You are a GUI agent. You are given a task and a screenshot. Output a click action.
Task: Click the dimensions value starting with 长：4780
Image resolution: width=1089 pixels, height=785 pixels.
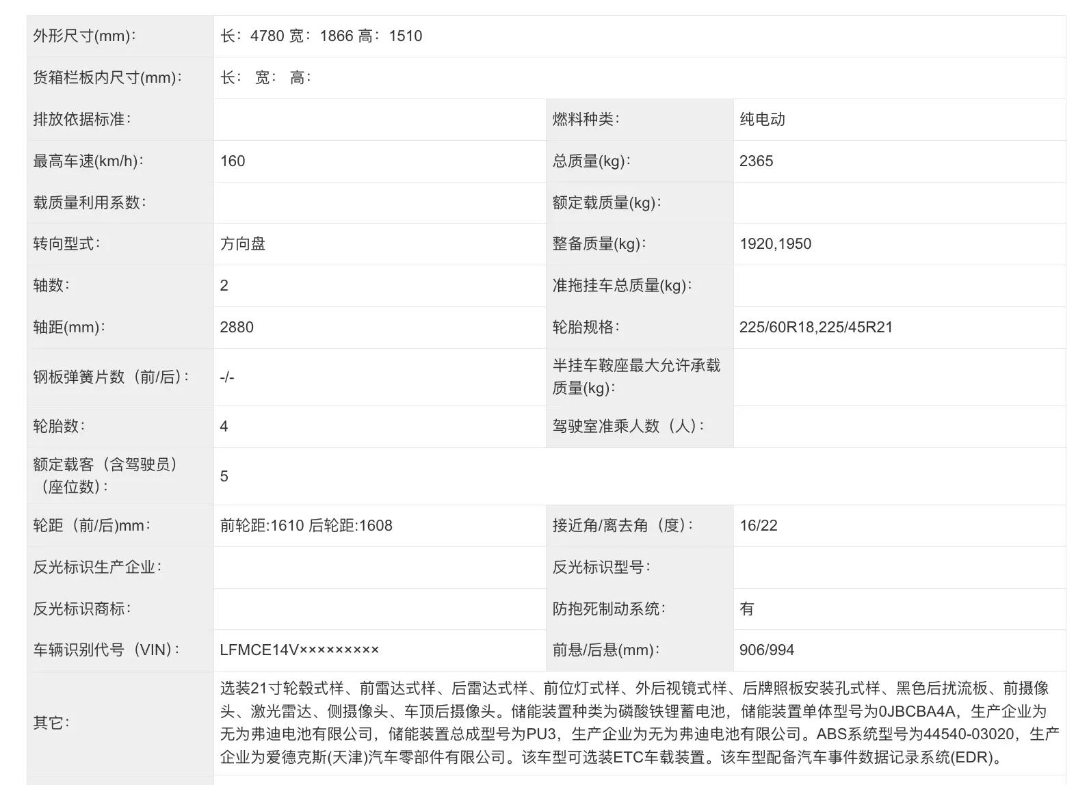321,36
